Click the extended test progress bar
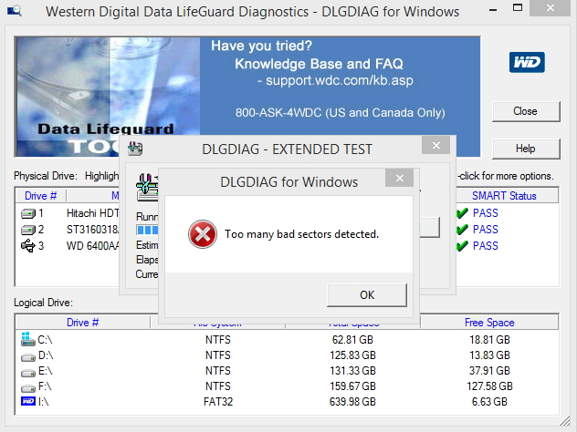577x432 pixels. pos(147,230)
